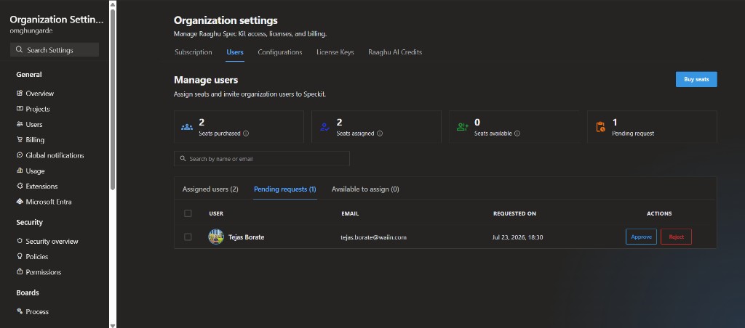Click the Seats available add-user icon
The height and width of the screenshot is (328, 745).
coord(462,127)
